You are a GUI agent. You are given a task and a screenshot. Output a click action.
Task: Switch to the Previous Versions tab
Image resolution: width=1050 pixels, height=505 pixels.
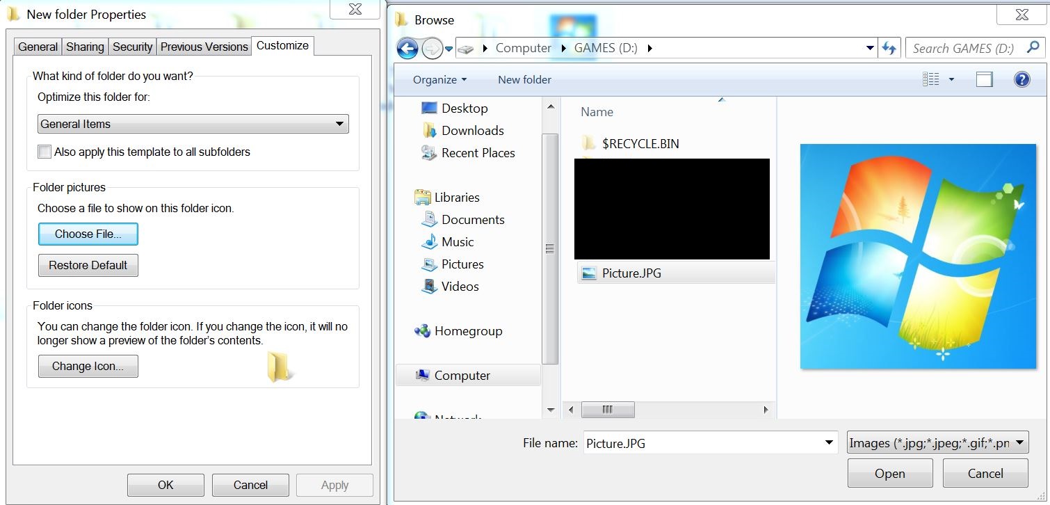click(204, 47)
